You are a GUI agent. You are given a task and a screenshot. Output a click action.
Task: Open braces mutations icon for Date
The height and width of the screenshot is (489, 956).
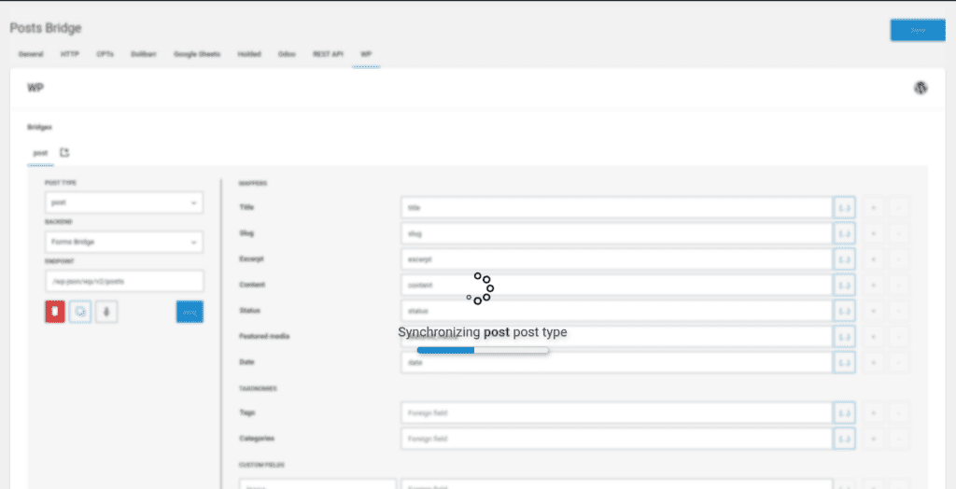844,363
